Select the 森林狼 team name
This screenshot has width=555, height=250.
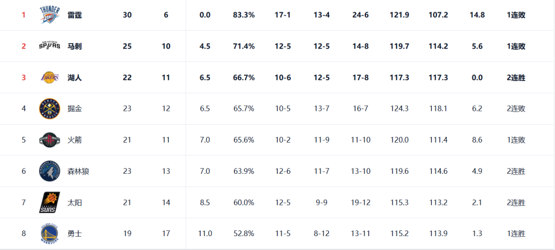pos(78,171)
